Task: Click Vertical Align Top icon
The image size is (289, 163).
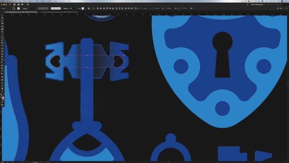Action: [107, 8]
